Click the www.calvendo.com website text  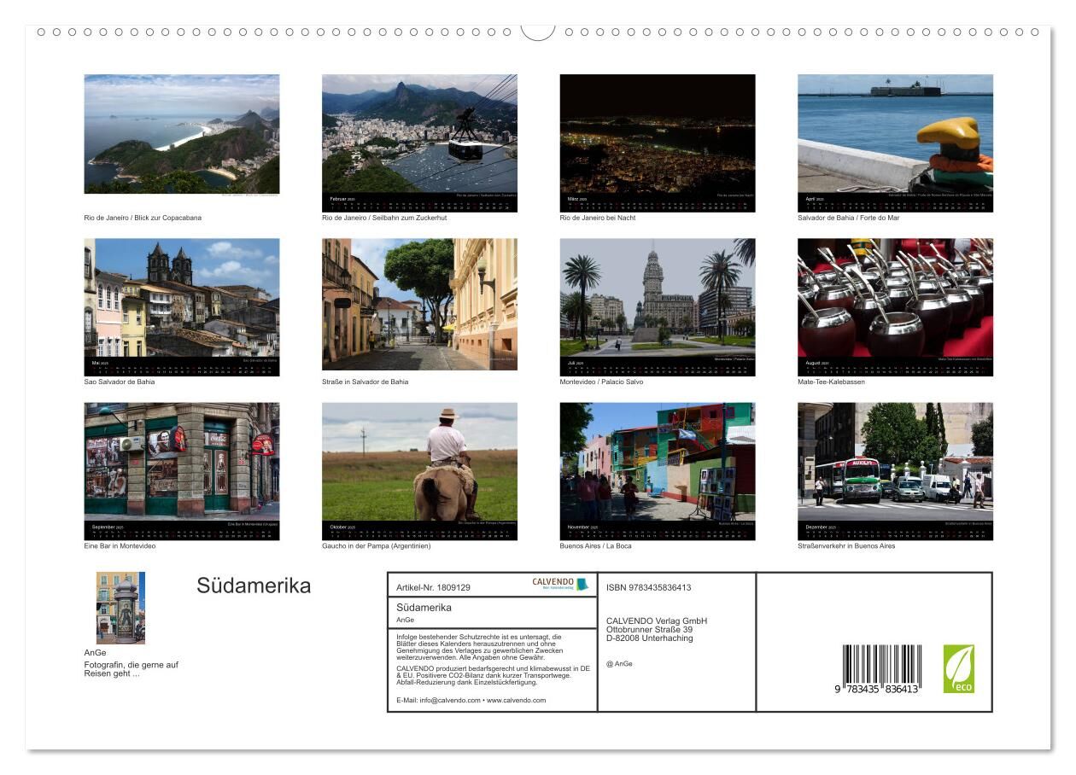516,700
